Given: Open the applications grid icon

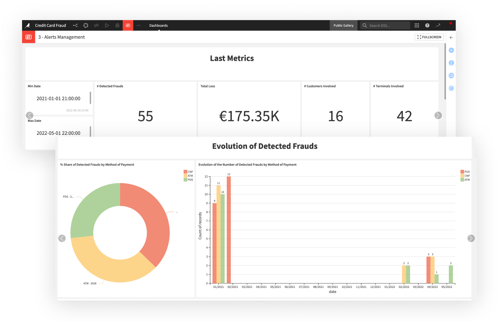Looking at the screenshot, I should coord(417,25).
